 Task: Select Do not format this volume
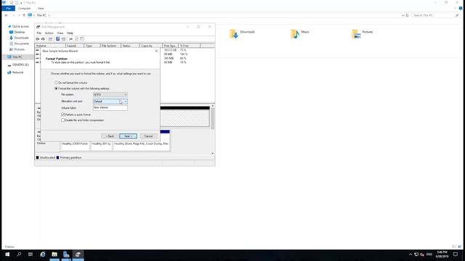pyautogui.click(x=56, y=83)
